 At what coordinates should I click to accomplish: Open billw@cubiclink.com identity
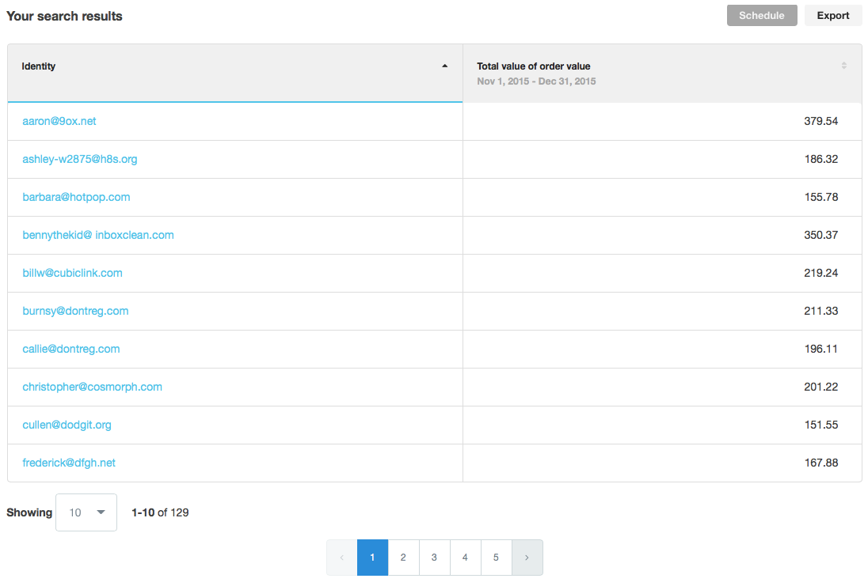(x=73, y=273)
